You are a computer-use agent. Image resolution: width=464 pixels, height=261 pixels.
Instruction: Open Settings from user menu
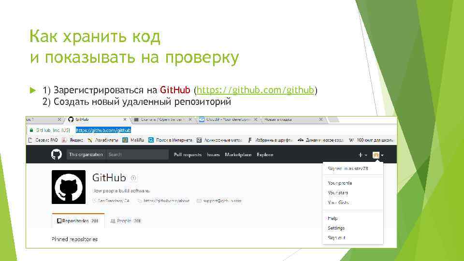pyautogui.click(x=336, y=228)
